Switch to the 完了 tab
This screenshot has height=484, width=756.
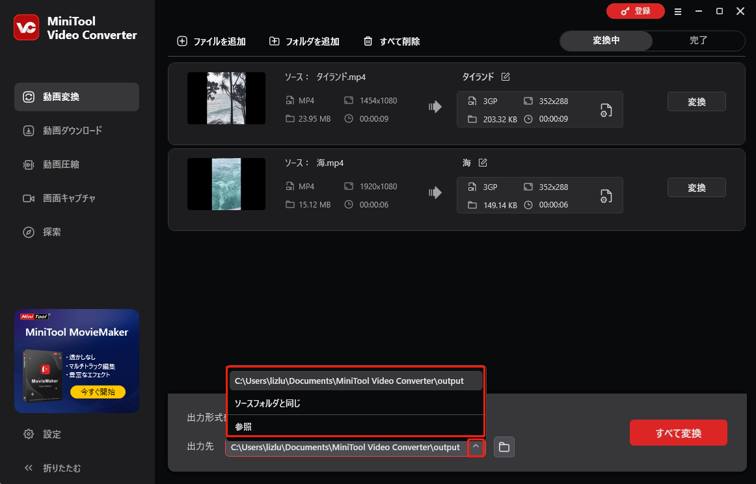point(698,40)
